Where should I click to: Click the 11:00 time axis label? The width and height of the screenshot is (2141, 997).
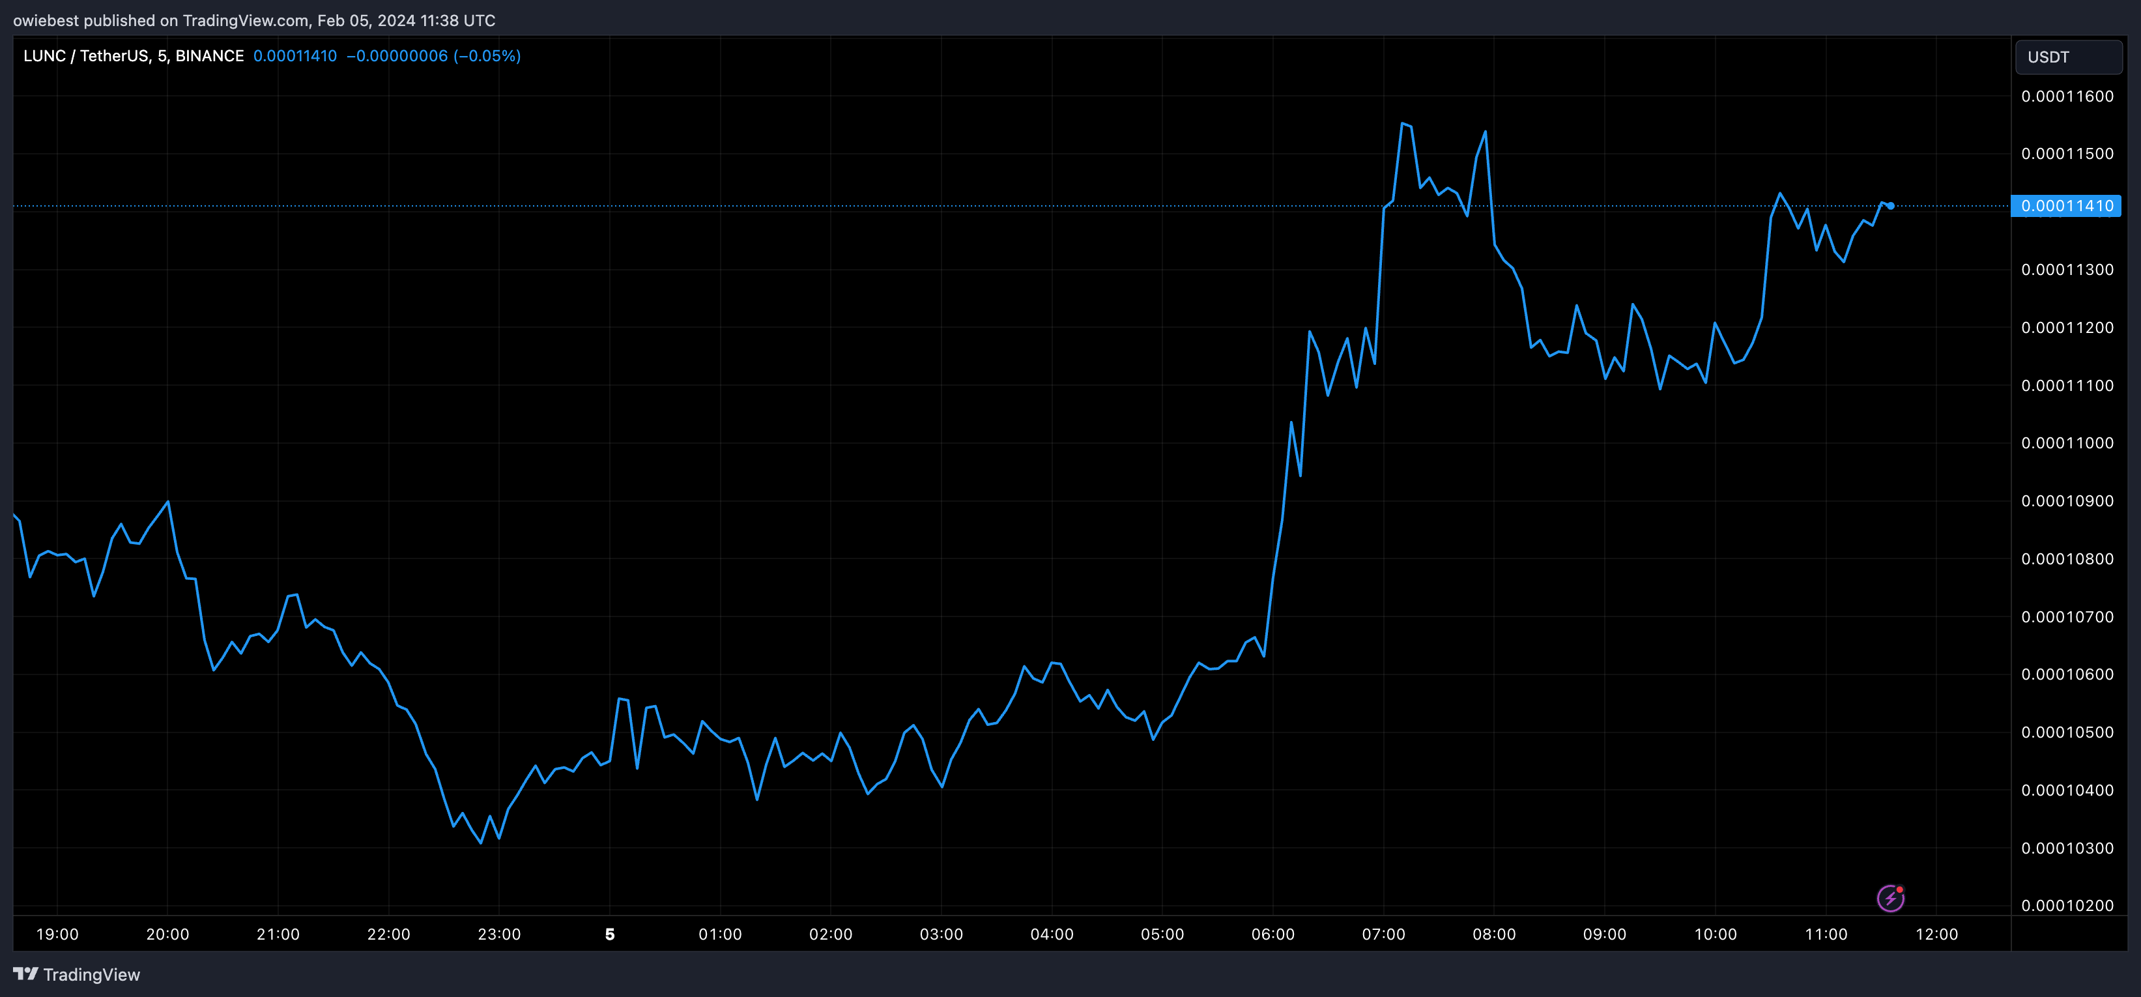[x=1826, y=934]
